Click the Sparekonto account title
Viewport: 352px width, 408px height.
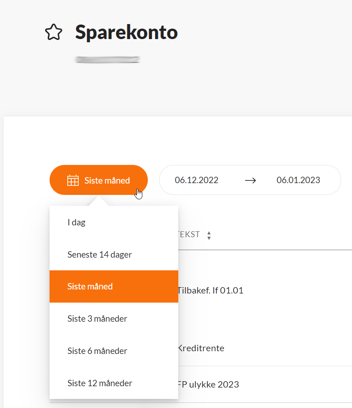[126, 32]
